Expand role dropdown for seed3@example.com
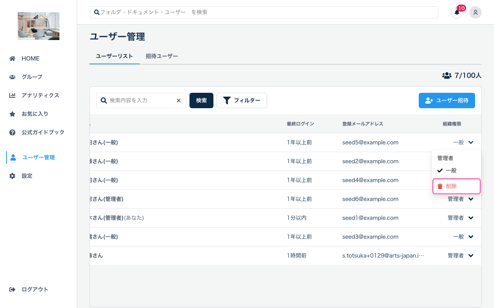Viewport: 494px width, 308px height. (471, 237)
